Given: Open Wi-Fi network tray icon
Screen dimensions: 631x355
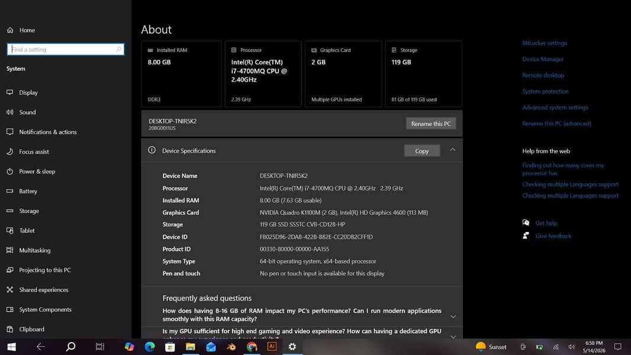Looking at the screenshot, I should click(x=556, y=347).
